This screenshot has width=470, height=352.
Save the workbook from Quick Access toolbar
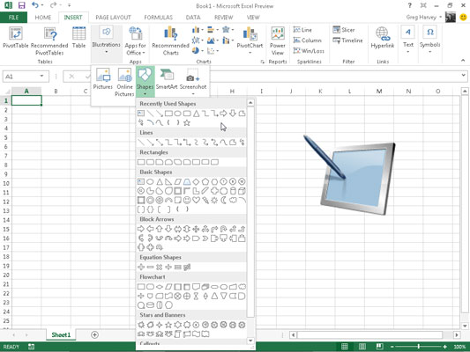pyautogui.click(x=21, y=5)
